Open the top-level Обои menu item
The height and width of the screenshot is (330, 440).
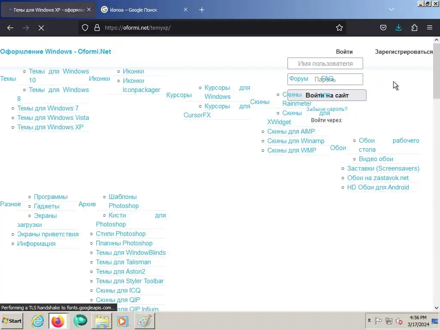338,148
